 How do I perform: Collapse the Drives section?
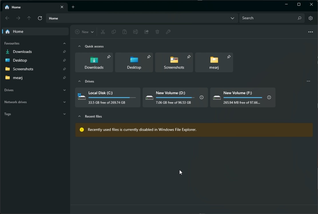tap(79, 81)
